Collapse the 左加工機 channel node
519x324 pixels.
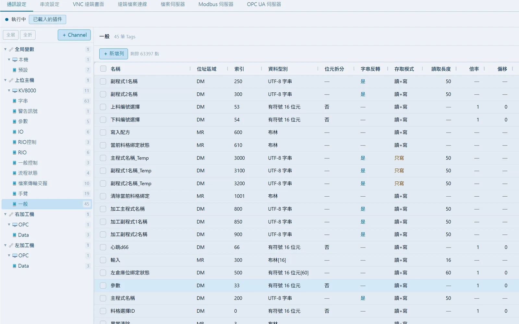pyautogui.click(x=5, y=245)
